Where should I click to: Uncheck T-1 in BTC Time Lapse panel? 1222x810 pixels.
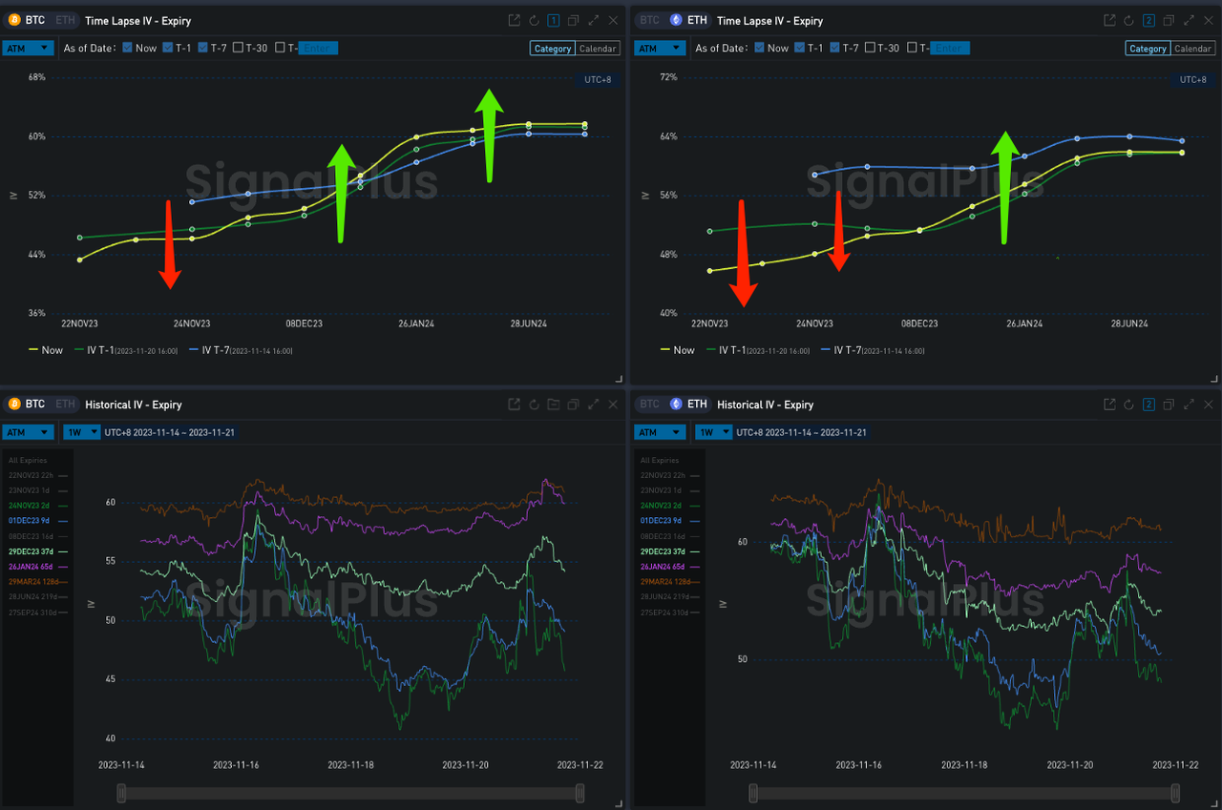168,48
